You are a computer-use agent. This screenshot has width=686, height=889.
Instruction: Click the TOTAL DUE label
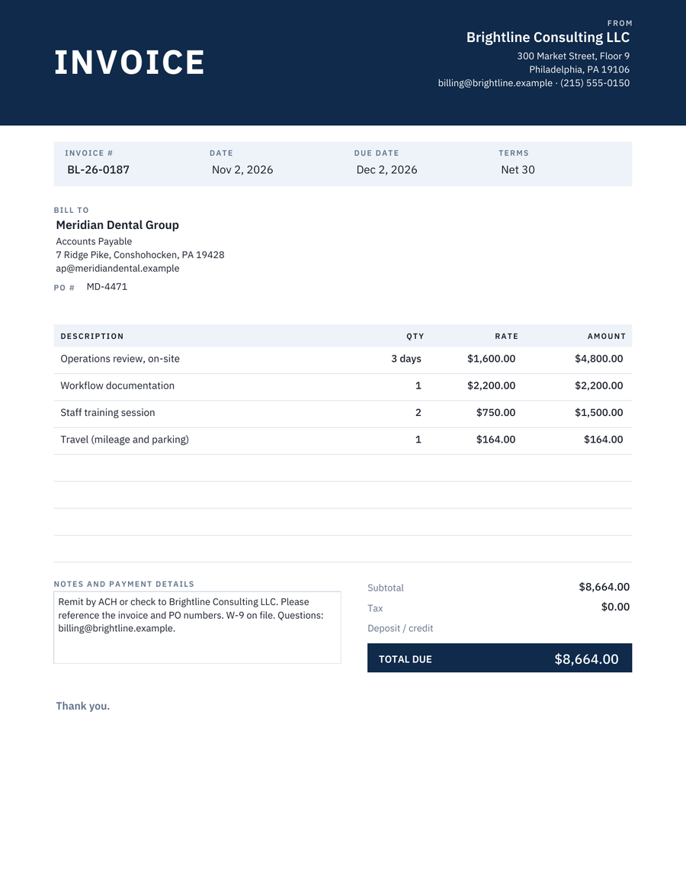405,659
